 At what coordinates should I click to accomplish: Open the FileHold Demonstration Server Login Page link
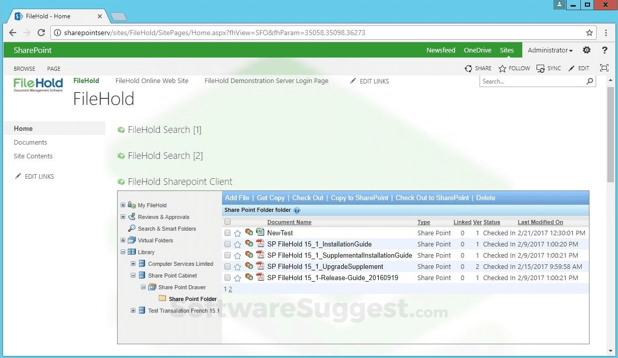[x=266, y=80]
